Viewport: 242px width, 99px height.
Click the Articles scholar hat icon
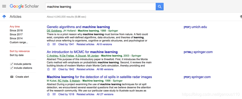pyautogui.click(x=4, y=17)
